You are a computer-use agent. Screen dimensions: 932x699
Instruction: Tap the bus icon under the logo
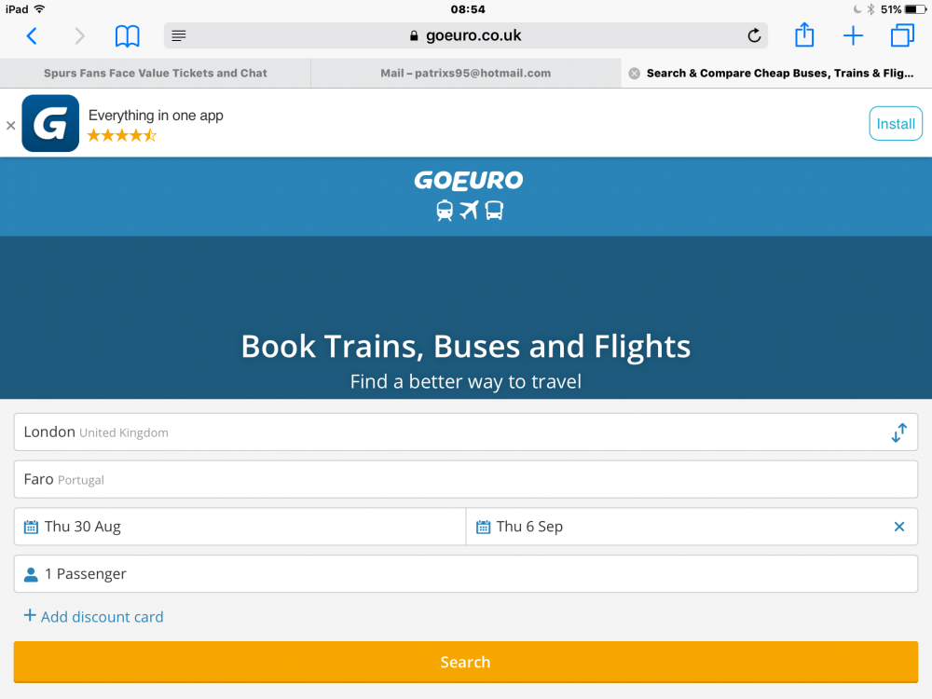(x=494, y=211)
